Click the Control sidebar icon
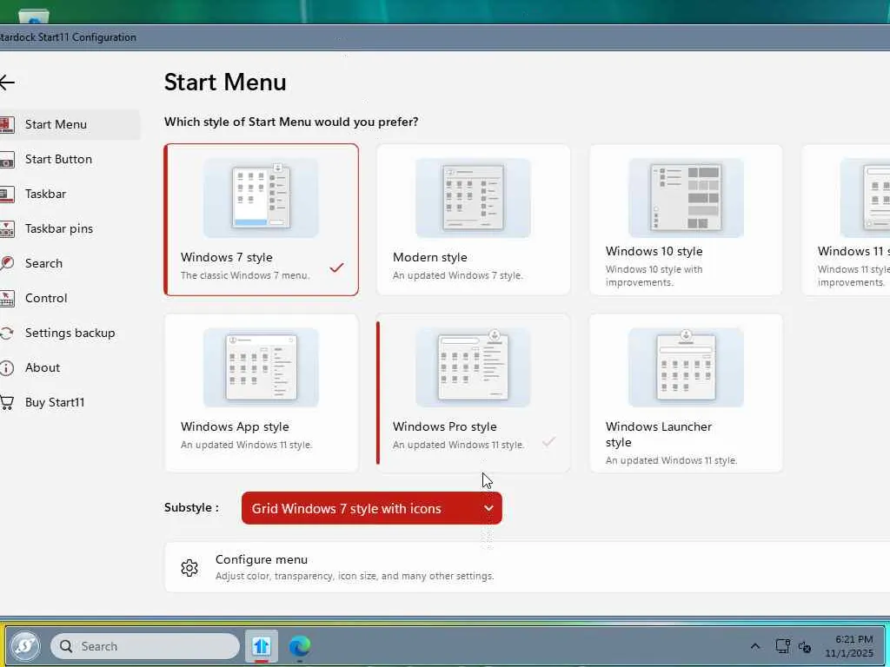The height and width of the screenshot is (667, 890). click(x=6, y=299)
